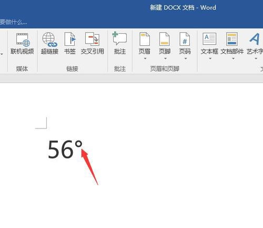Click the 56° text in the document
This screenshot has height=228, width=263.
[x=65, y=150]
